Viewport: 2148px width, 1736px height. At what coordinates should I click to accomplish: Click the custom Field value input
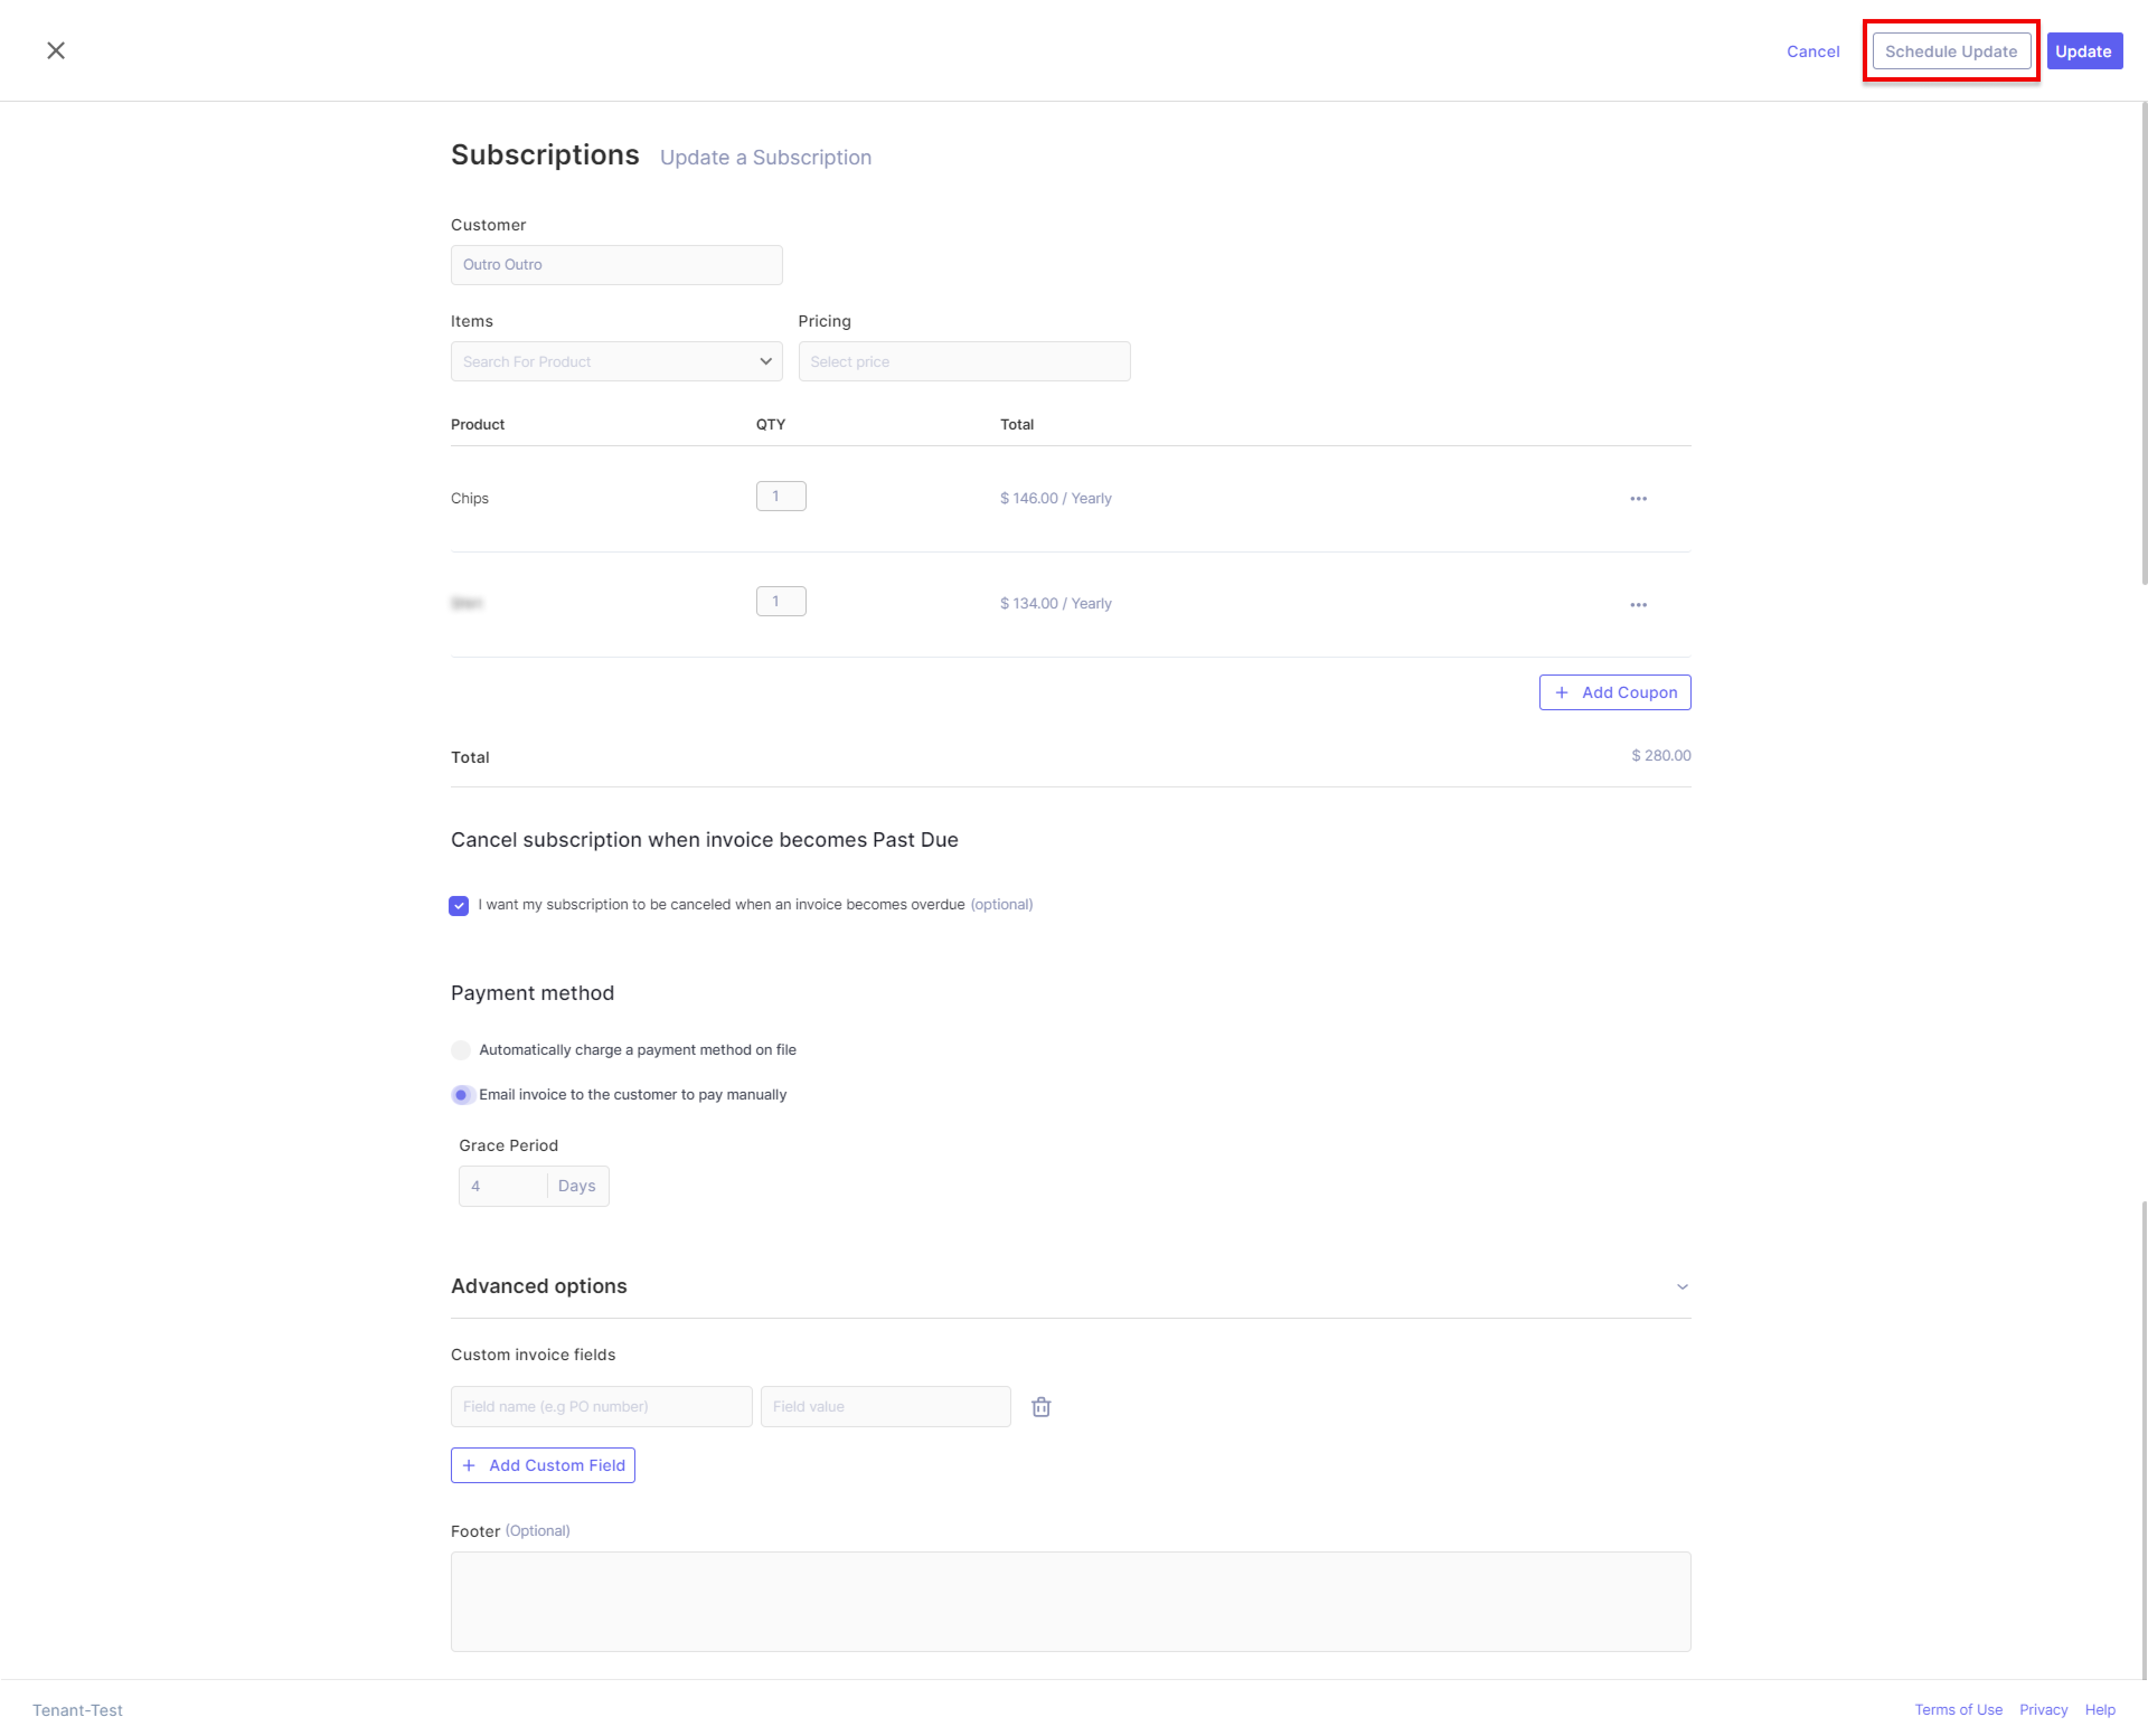[885, 1406]
